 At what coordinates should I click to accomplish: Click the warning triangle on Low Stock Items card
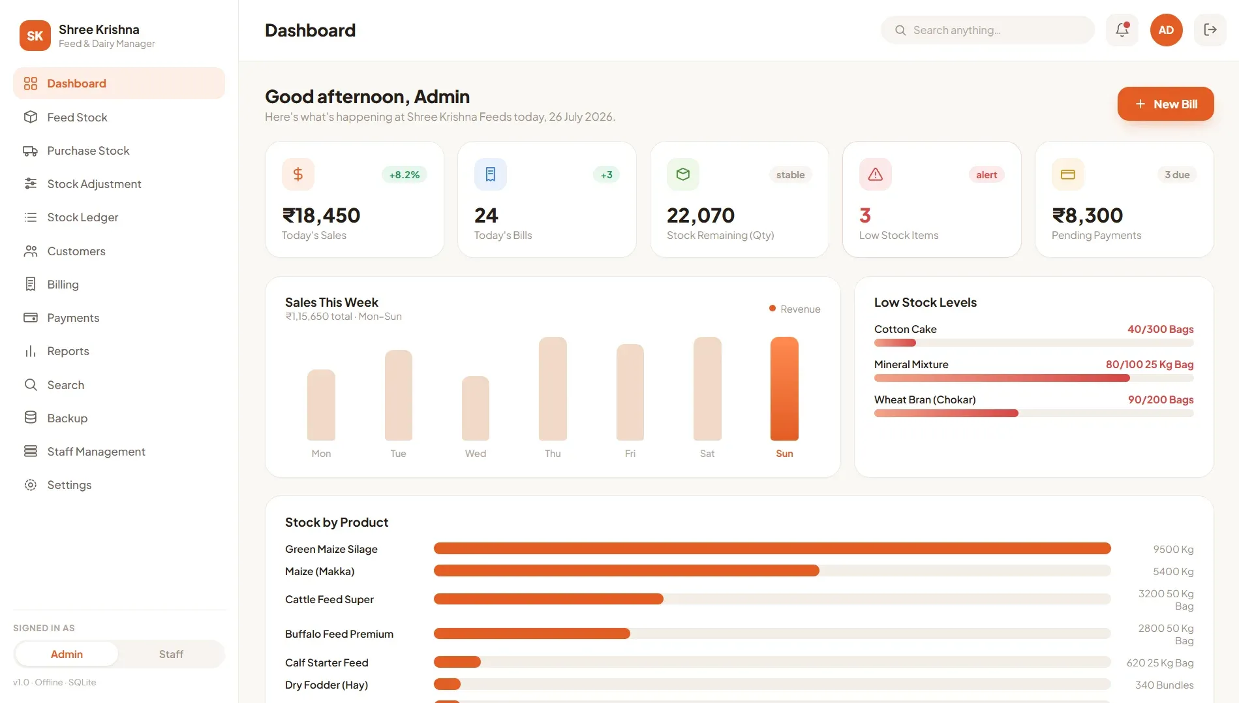876,174
